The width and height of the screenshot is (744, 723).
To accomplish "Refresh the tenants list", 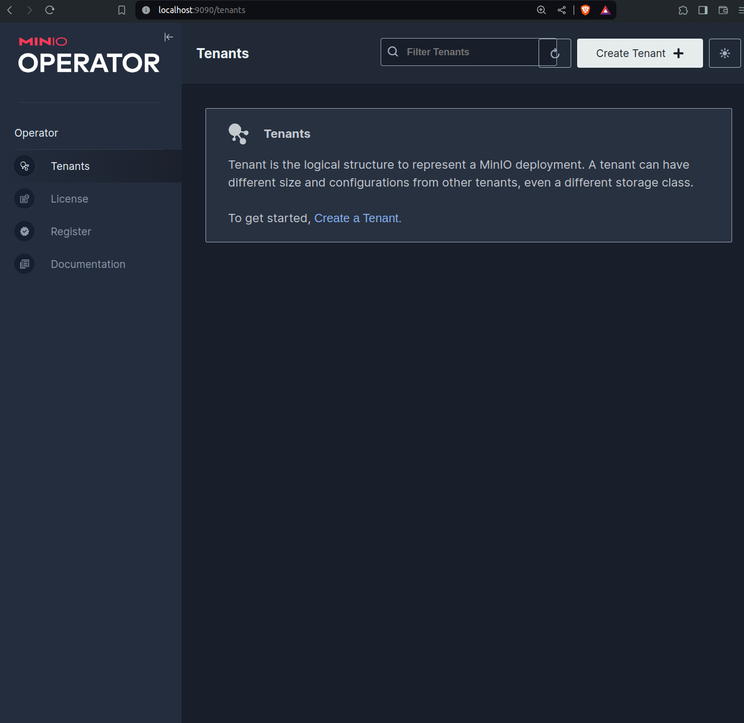I will tap(555, 53).
